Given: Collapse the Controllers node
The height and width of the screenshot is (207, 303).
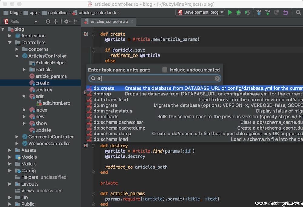Looking at the screenshot, I should click(10, 43).
